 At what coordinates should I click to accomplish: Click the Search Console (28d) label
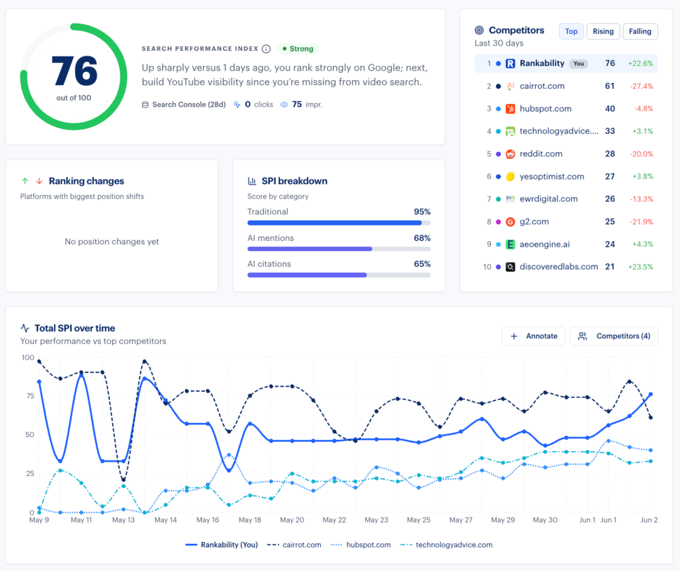188,105
